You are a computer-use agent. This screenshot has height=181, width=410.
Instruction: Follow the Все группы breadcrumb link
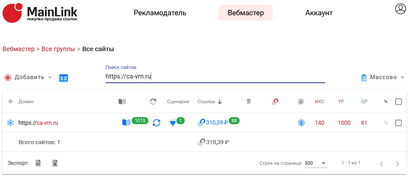click(x=58, y=49)
